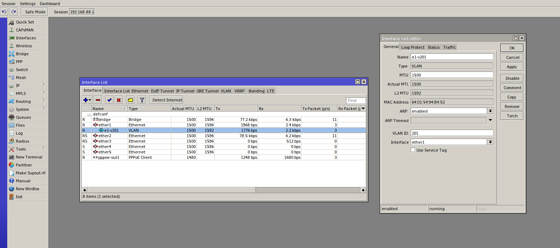
Task: Click the OK button
Action: coord(512,48)
